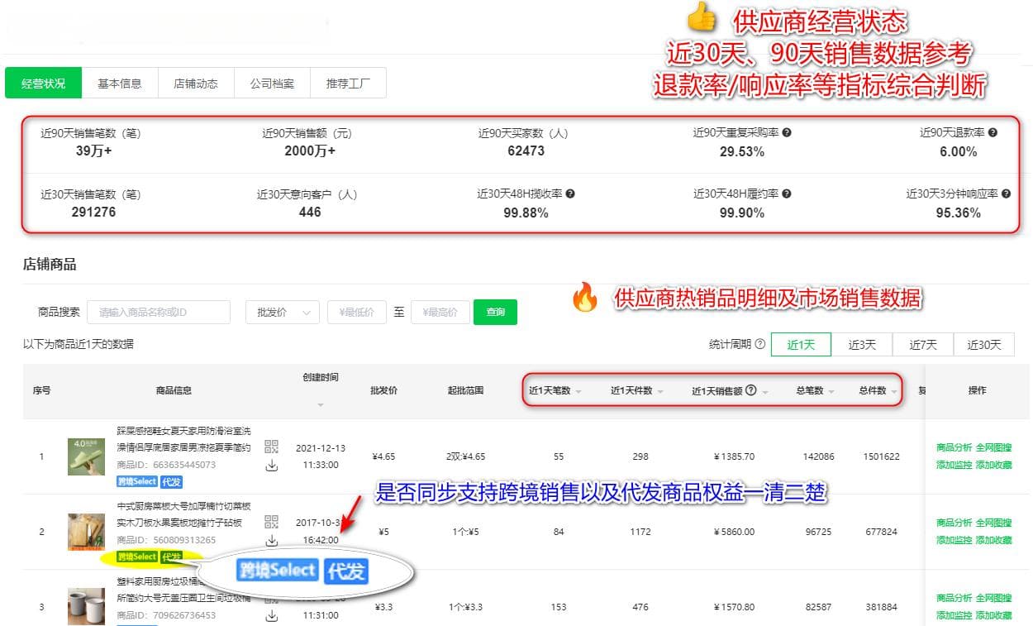Open 全网图搜 for product row 3
Screen dimensions: 1033x626
click(x=994, y=597)
